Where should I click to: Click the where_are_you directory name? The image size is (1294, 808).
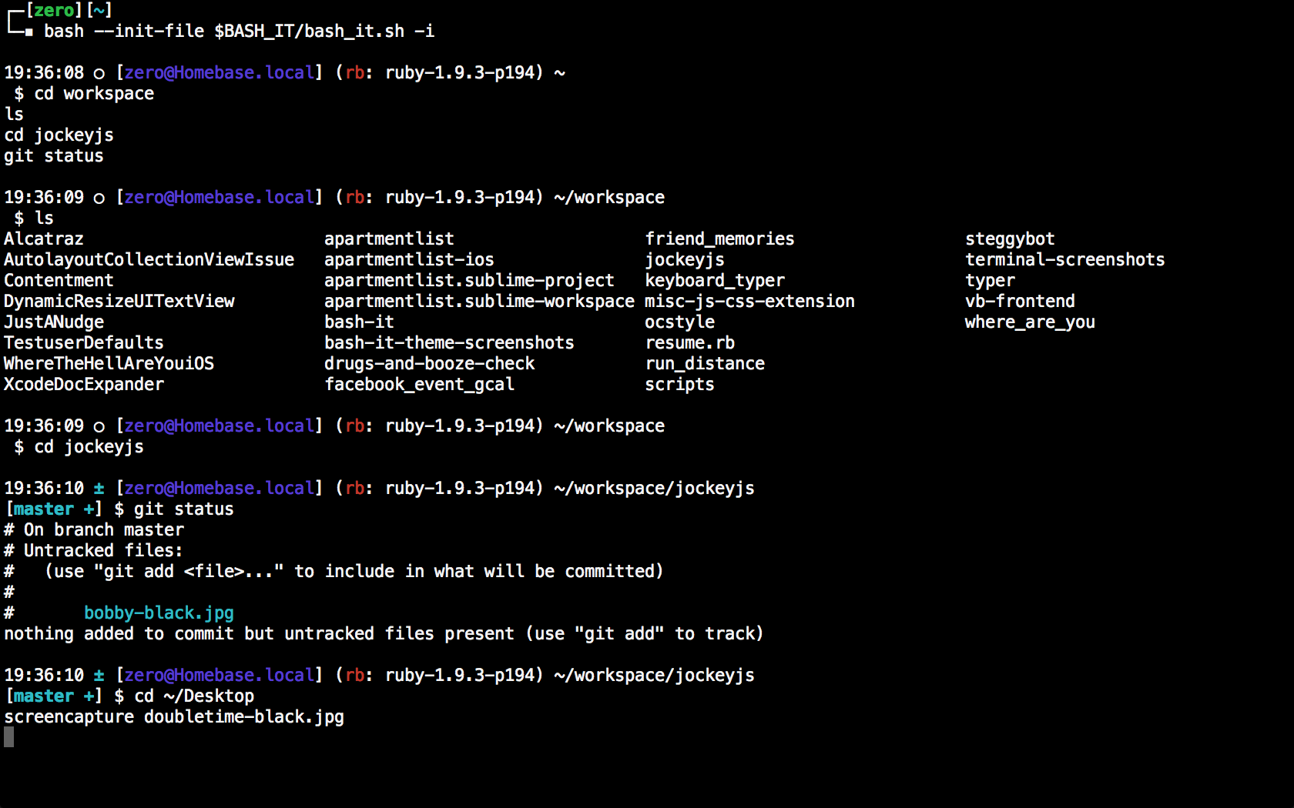(x=1030, y=322)
